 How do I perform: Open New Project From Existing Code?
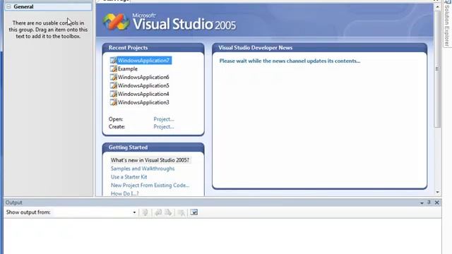point(150,185)
